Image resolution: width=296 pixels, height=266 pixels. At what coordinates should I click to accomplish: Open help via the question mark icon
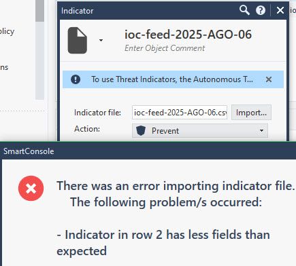coord(261,10)
